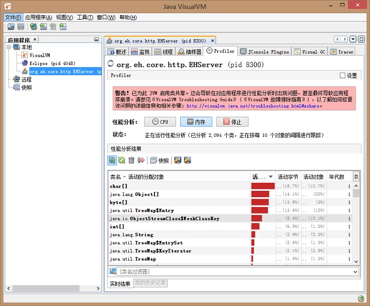Image resolution: width=370 pixels, height=306 pixels.
Task: Toggle the auto-update results icon
Action: pyautogui.click(x=112, y=161)
